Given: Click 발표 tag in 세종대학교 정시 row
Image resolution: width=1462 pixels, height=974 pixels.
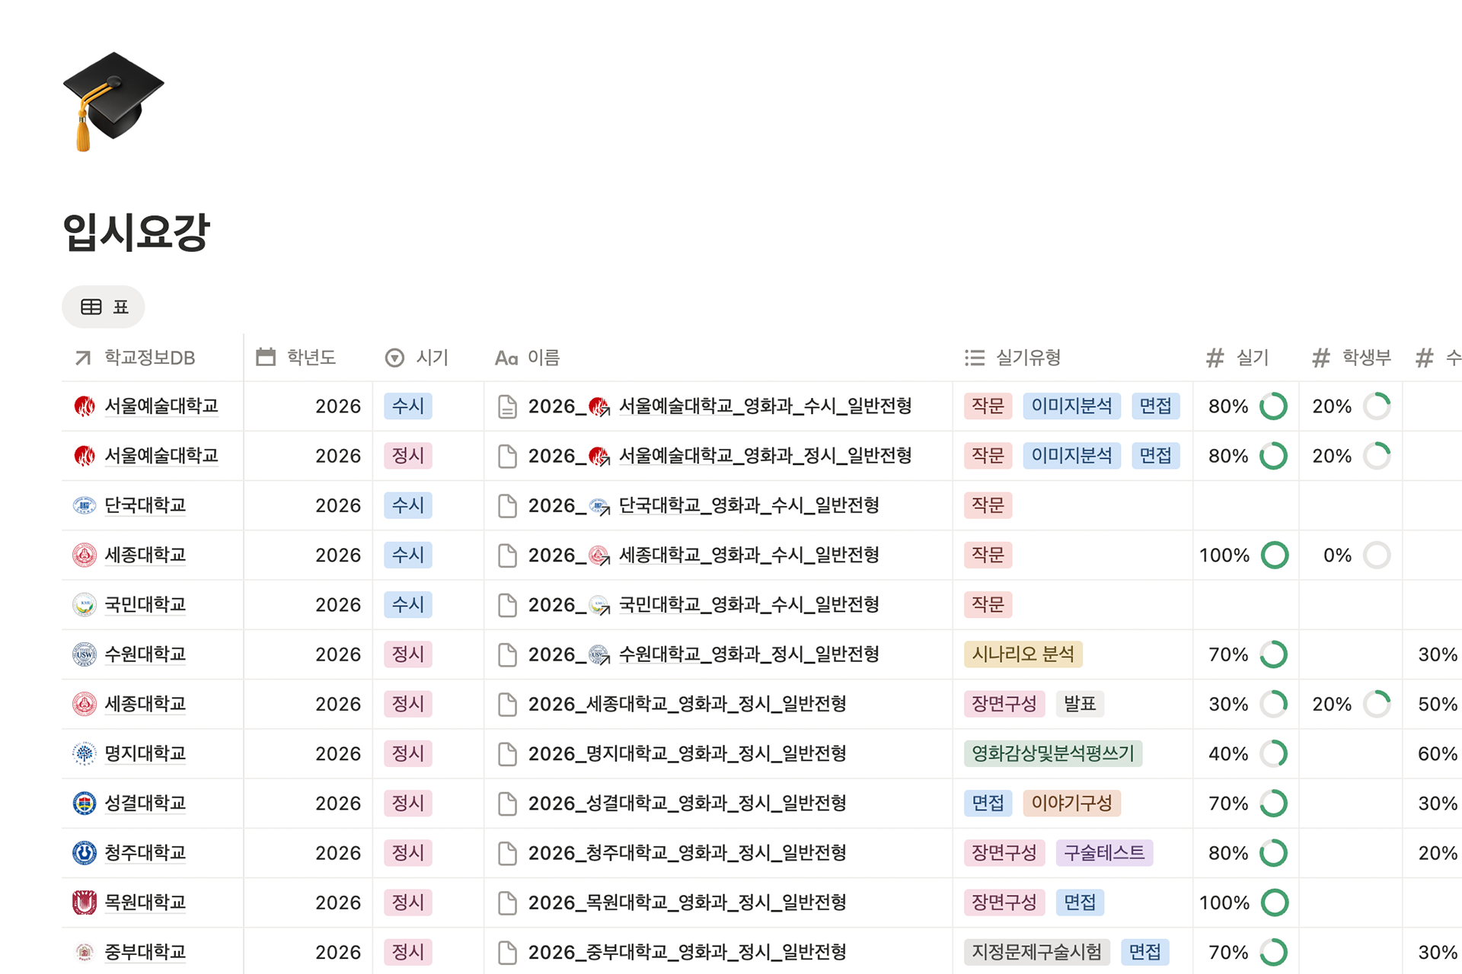Looking at the screenshot, I should click(x=1080, y=704).
